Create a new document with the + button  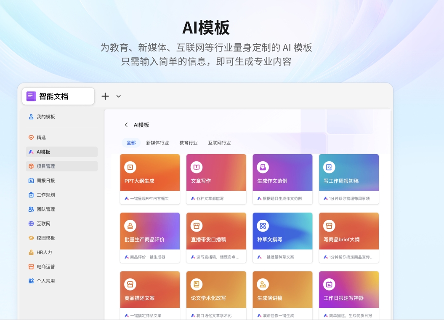click(x=105, y=96)
